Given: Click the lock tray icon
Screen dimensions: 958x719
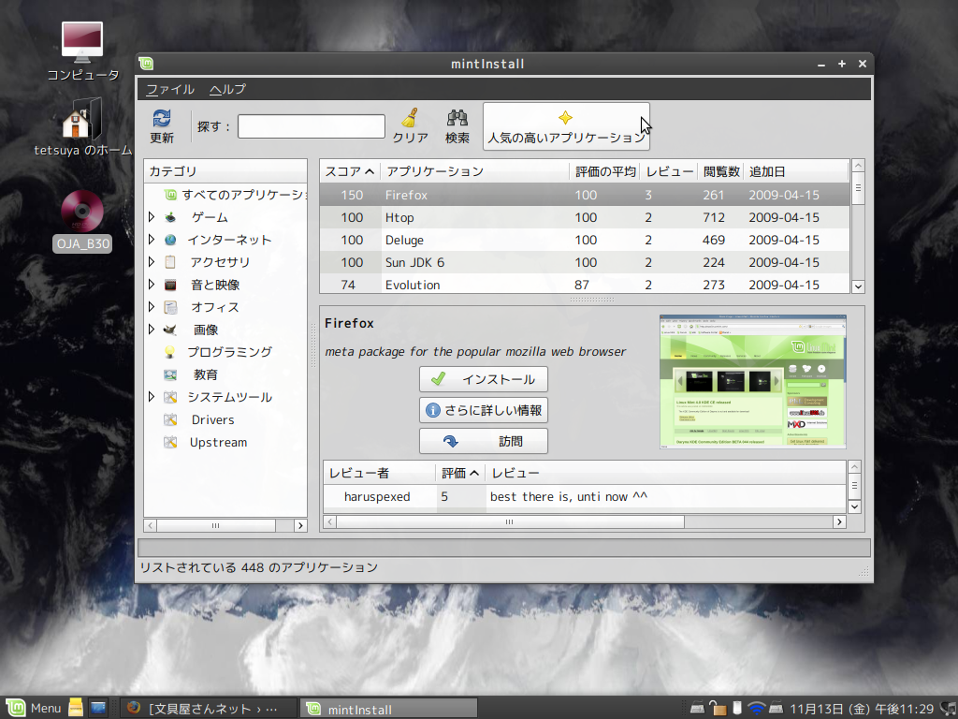Looking at the screenshot, I should click(x=718, y=708).
